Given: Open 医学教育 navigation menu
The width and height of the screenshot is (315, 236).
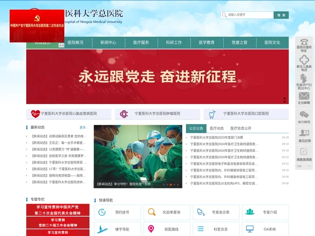Looking at the screenshot, I should click(206, 42).
